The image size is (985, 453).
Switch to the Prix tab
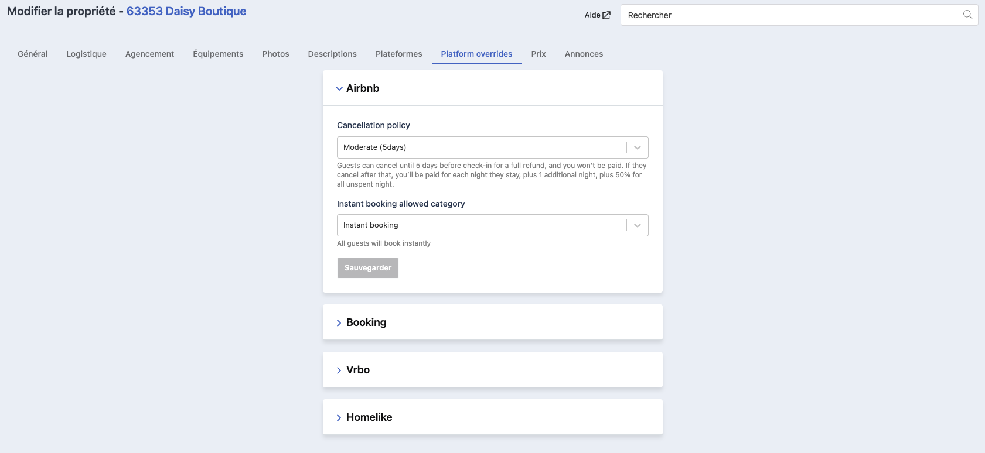538,54
